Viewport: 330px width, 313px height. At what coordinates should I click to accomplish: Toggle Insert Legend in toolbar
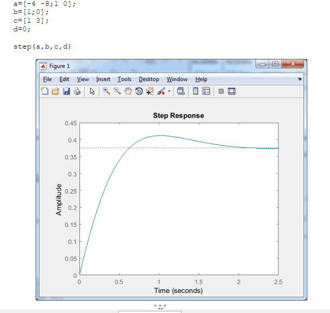[206, 91]
